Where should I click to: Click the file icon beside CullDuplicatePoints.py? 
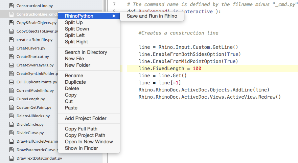[12, 82]
